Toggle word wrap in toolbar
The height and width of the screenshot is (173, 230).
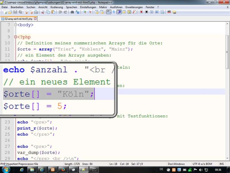[109, 12]
